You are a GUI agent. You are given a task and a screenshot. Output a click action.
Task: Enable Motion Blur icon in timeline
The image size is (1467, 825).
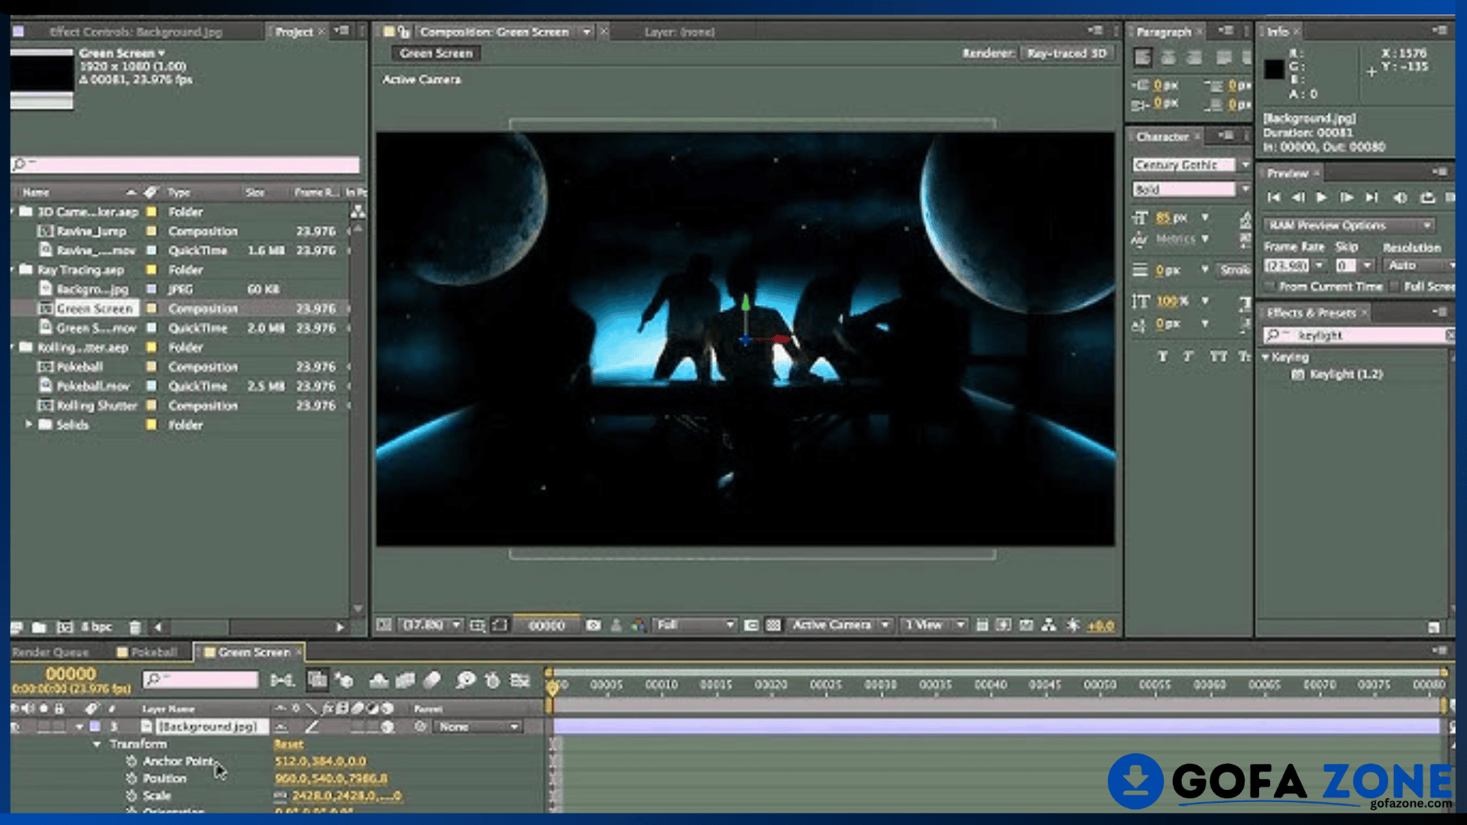coord(432,680)
